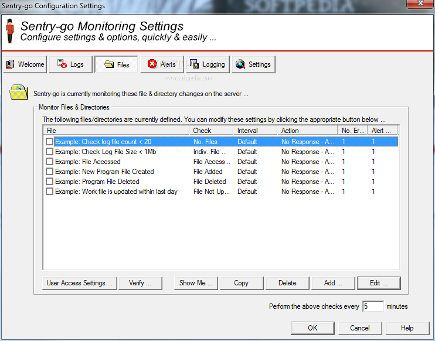Click the Sentry-go guardsman logo
Screen dimensions: 435x341
tap(11, 31)
